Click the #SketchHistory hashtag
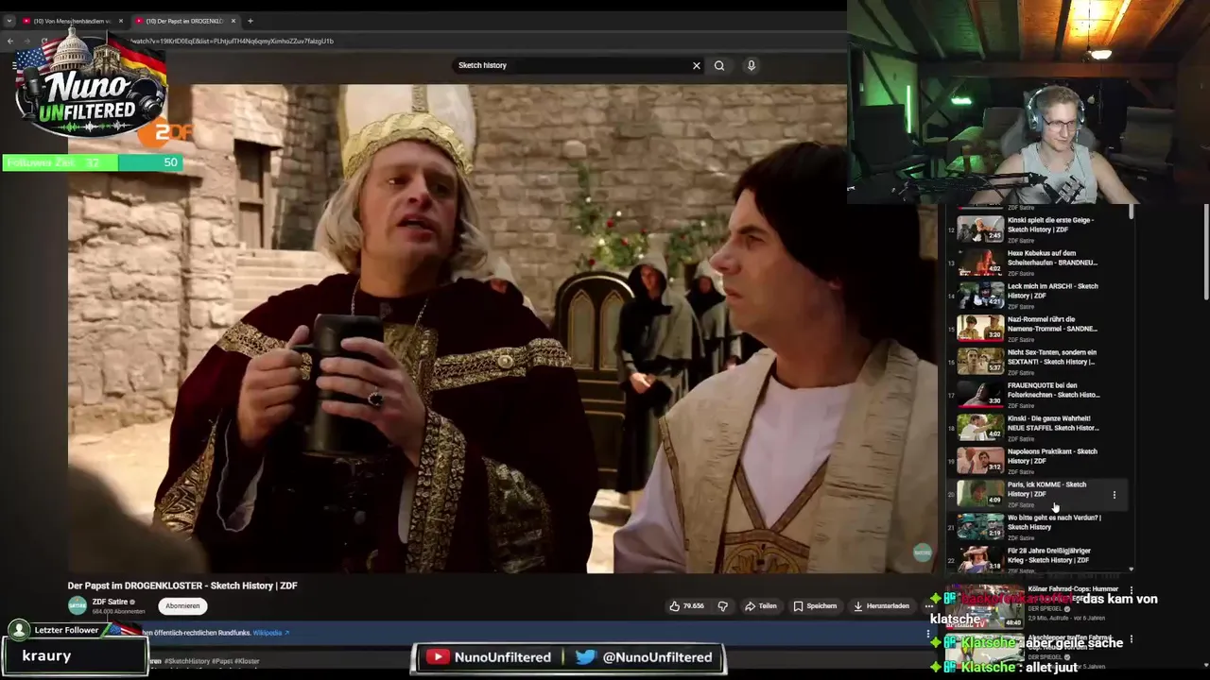This screenshot has height=680, width=1210. point(187,661)
